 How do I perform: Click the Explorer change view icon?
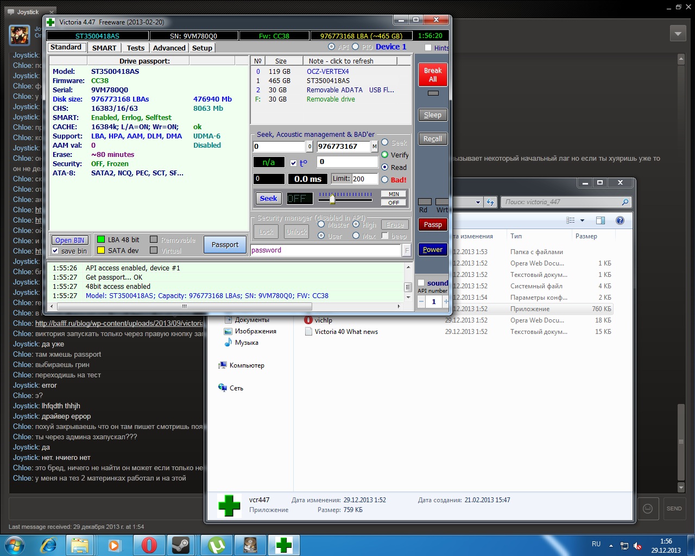click(570, 220)
